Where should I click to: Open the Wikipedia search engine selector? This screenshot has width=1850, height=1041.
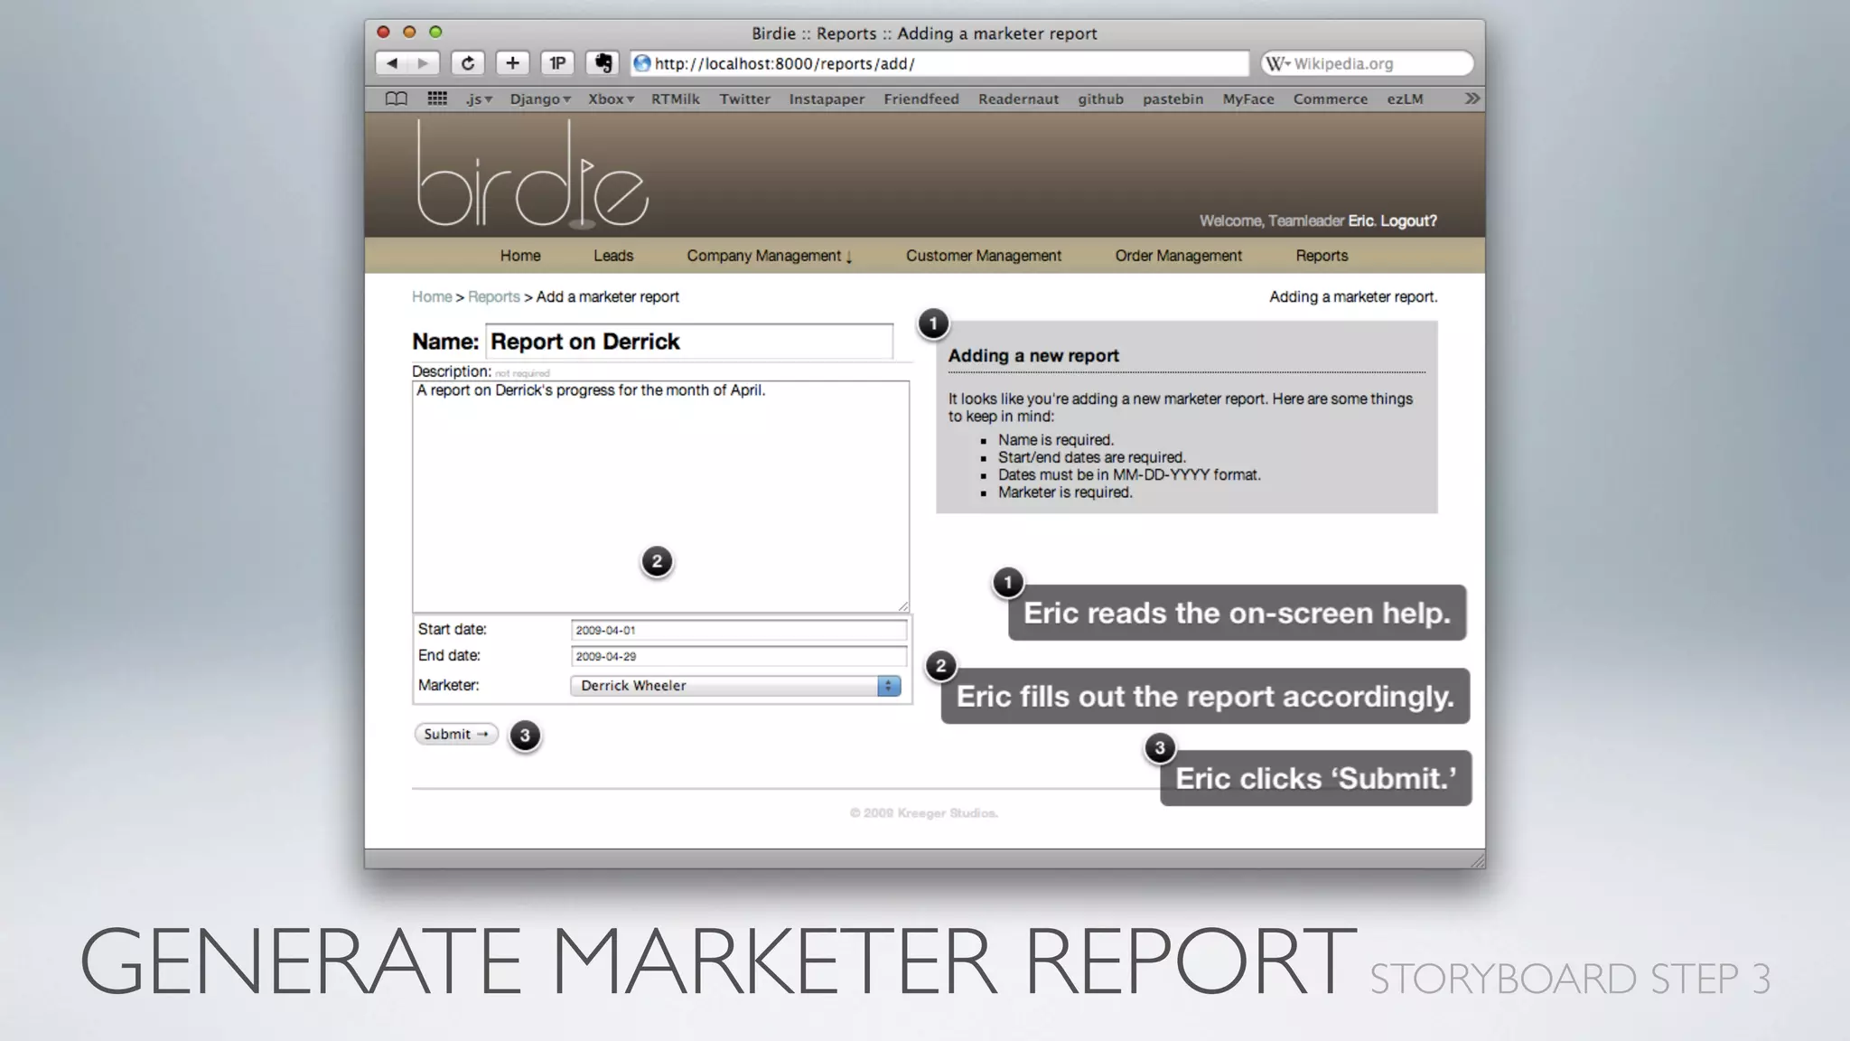click(1277, 63)
